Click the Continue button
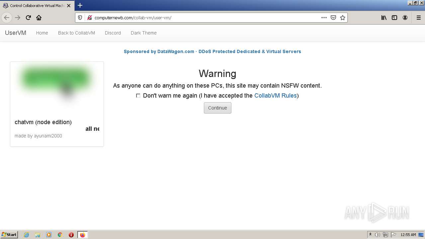Screen dimensions: 425x239 217,108
